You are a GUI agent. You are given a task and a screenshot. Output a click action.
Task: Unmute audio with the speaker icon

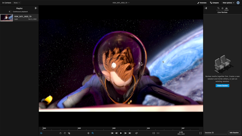click(x=41, y=133)
